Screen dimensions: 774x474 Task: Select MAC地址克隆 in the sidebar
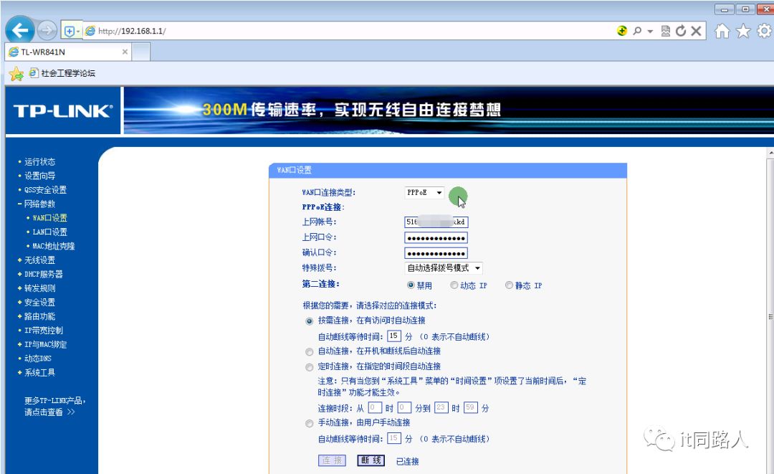point(54,246)
